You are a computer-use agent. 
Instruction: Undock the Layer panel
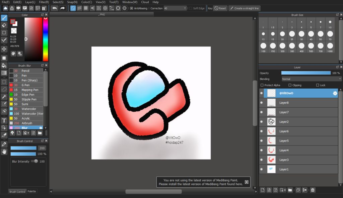[x=337, y=67]
